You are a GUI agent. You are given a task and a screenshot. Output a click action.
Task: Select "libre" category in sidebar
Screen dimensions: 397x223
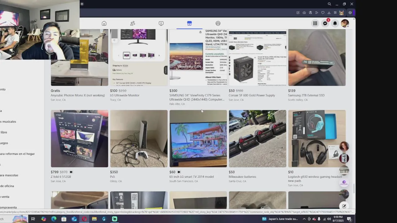click(3, 132)
